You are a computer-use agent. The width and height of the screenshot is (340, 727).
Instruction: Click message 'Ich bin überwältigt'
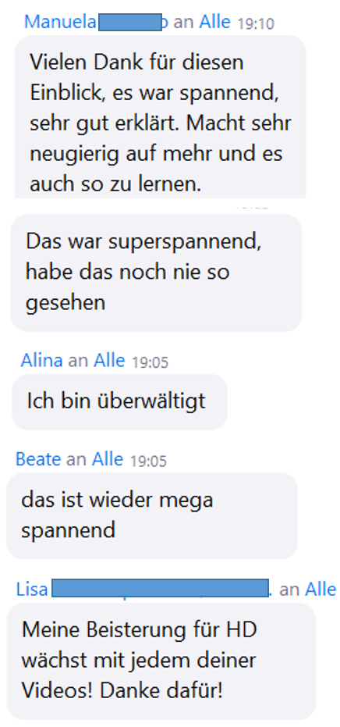click(x=119, y=402)
